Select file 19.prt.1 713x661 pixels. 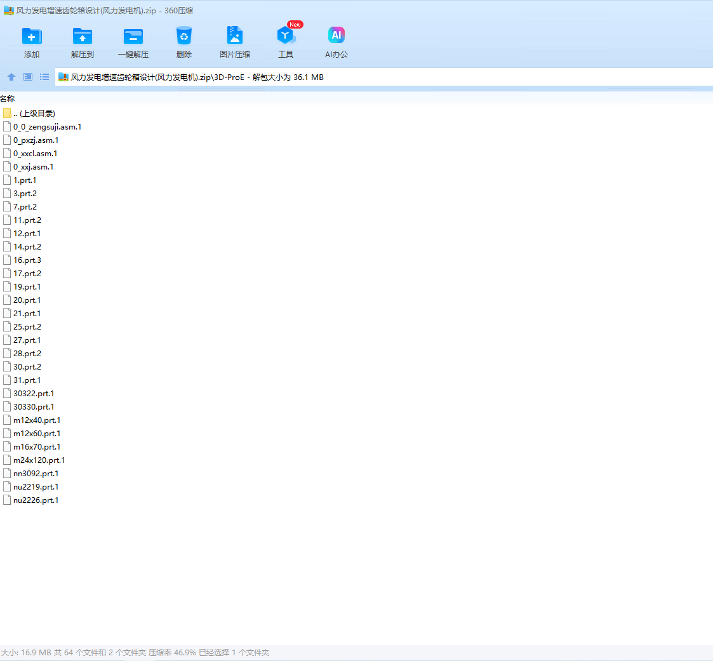coord(27,287)
